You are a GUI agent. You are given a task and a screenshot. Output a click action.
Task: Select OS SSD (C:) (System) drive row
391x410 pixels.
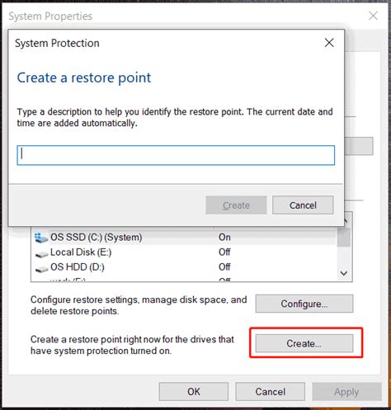pyautogui.click(x=184, y=238)
